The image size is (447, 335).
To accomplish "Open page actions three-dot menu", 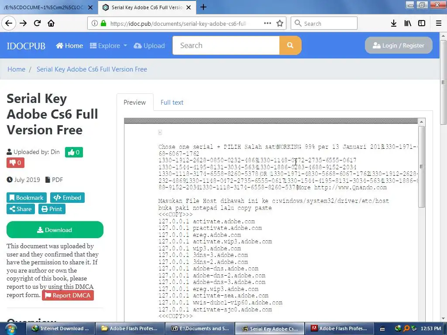I will [268, 23].
